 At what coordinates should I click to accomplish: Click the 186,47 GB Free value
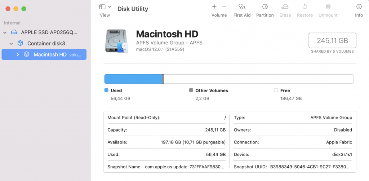coord(291,99)
